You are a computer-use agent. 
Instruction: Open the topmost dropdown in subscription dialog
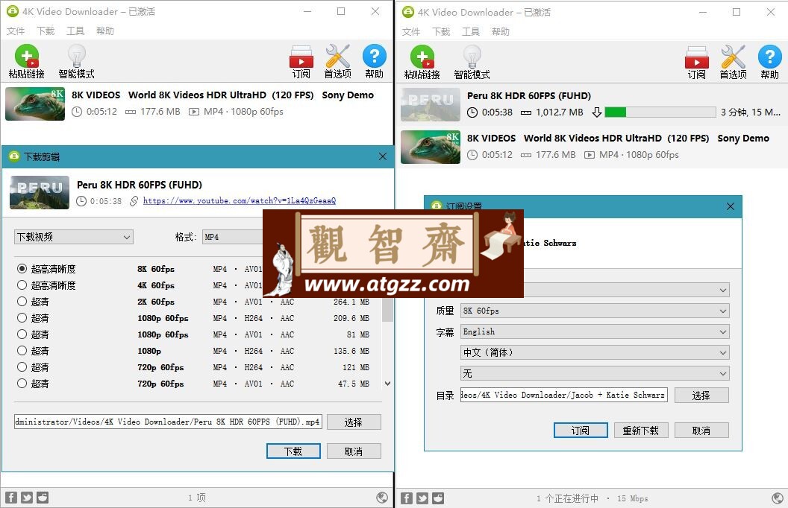point(626,290)
